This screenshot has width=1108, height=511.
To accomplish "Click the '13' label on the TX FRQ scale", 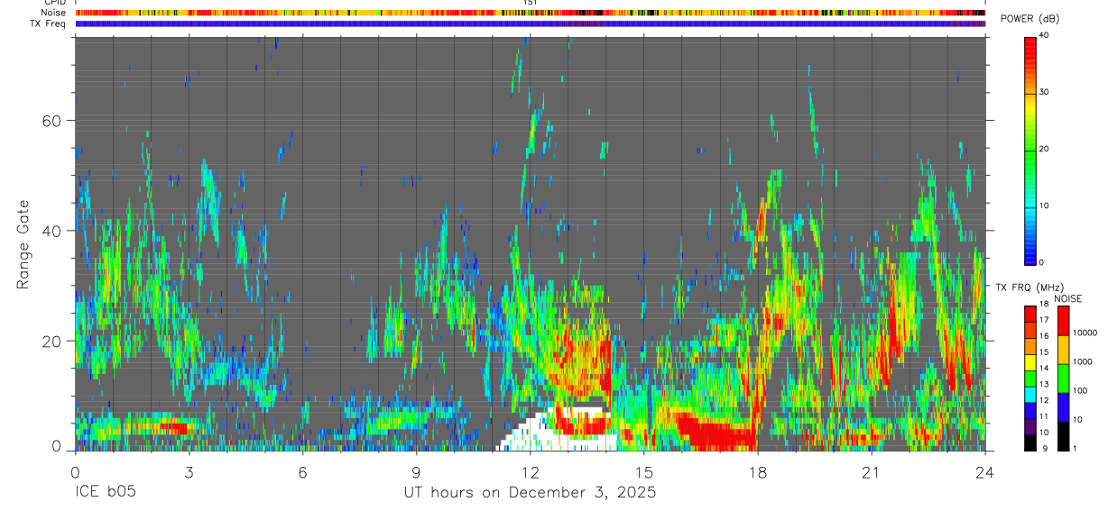I will tap(1045, 384).
